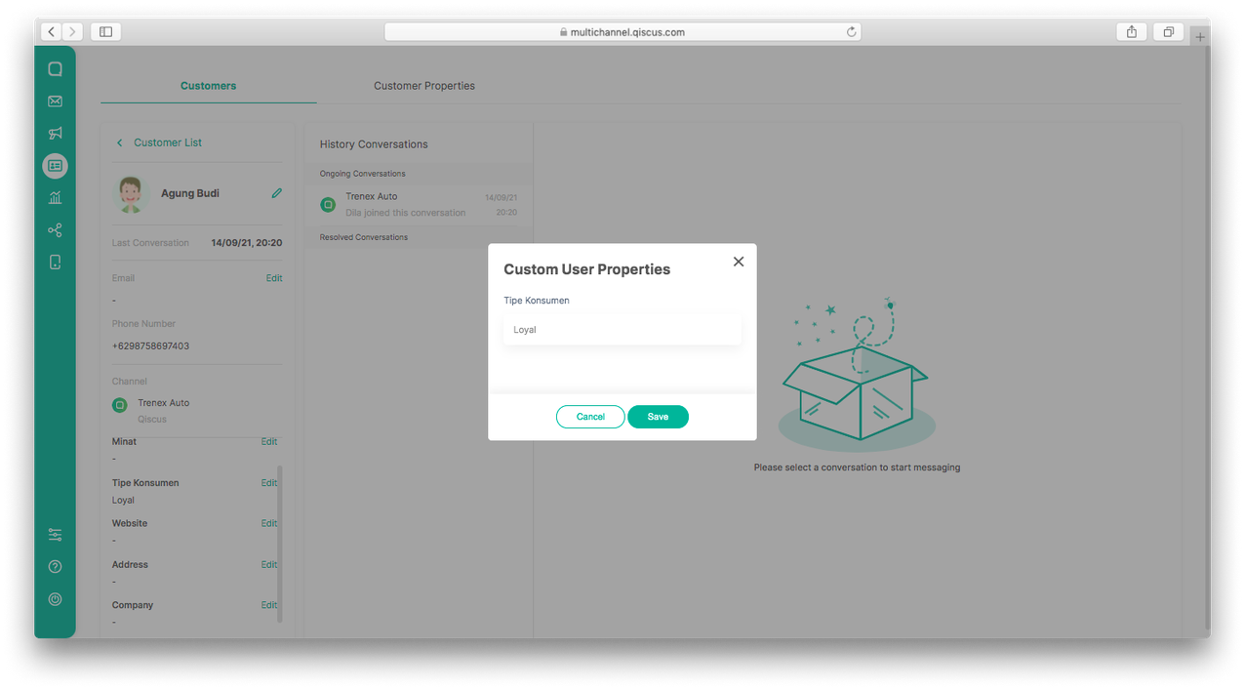1245x690 pixels.
Task: Open the integration nodes sidebar icon
Action: 55,230
